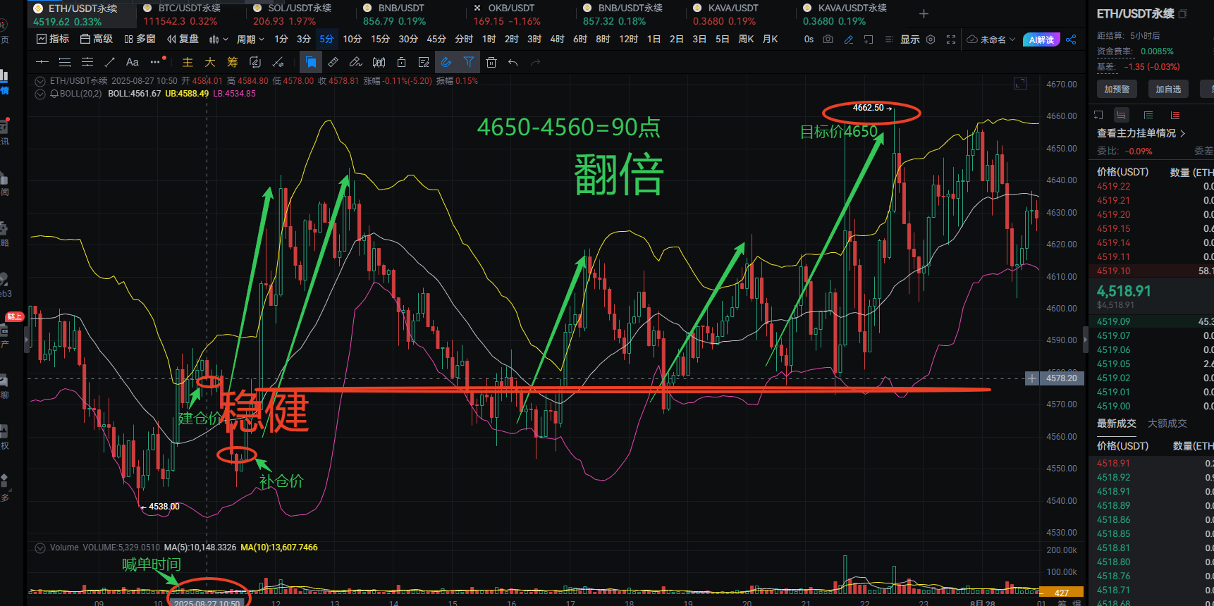Screen dimensions: 1214x606
Task: Select the eraser pen tool
Action: [356, 62]
